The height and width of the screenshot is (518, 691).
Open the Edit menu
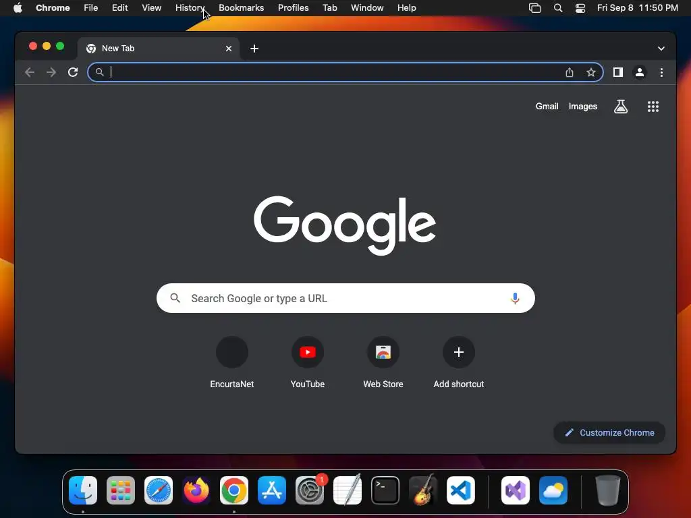119,8
